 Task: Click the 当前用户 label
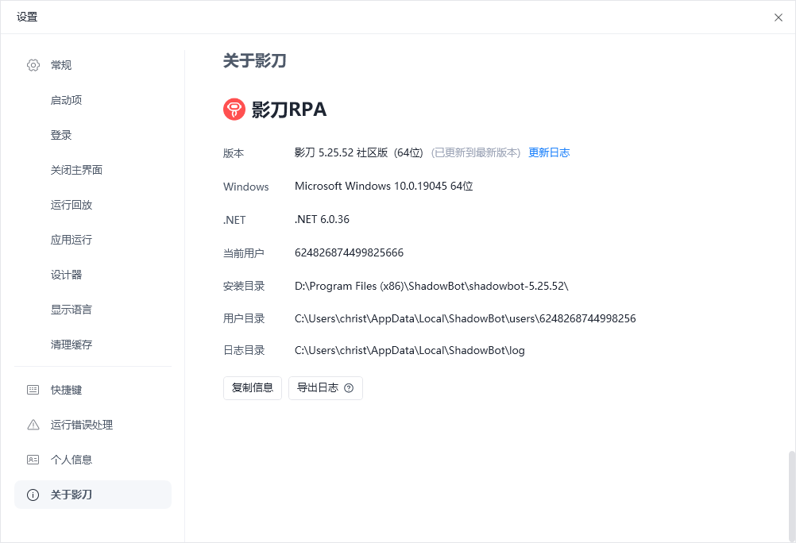(244, 253)
